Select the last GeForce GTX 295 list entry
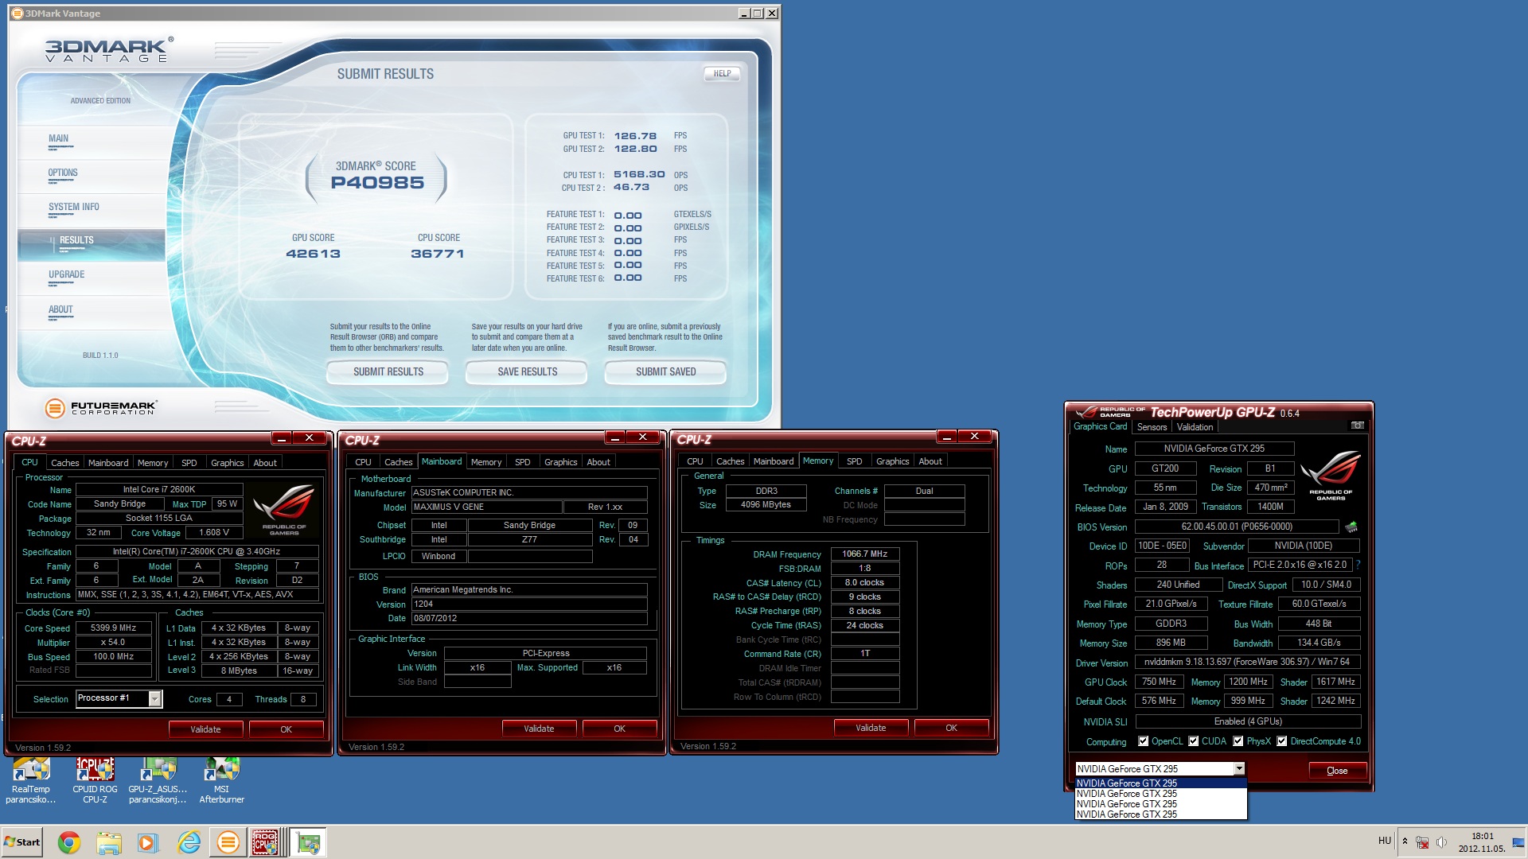1528x859 pixels. click(x=1127, y=814)
